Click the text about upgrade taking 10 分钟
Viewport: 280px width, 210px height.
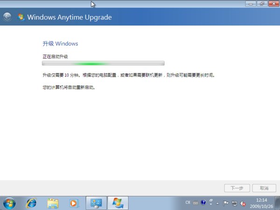(129, 75)
